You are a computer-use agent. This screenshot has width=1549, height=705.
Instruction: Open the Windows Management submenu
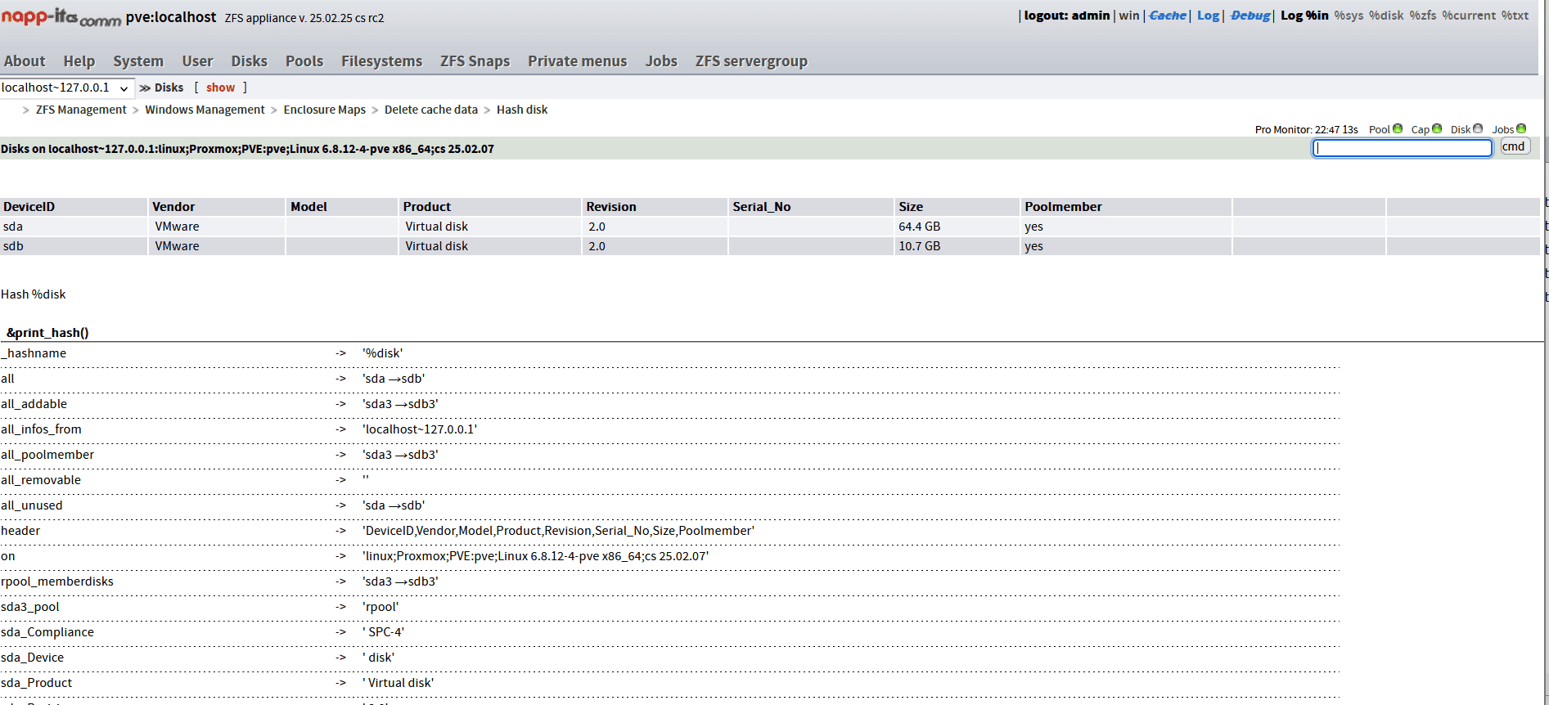click(x=205, y=110)
